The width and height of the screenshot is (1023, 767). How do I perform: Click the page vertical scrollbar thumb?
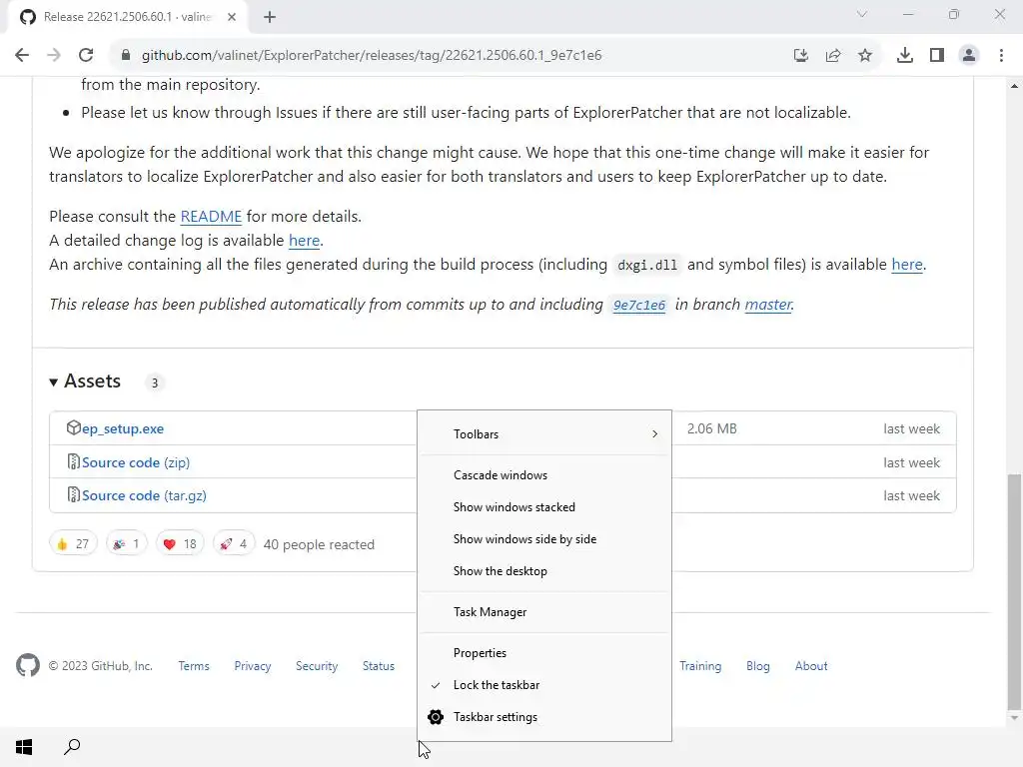tap(1014, 592)
